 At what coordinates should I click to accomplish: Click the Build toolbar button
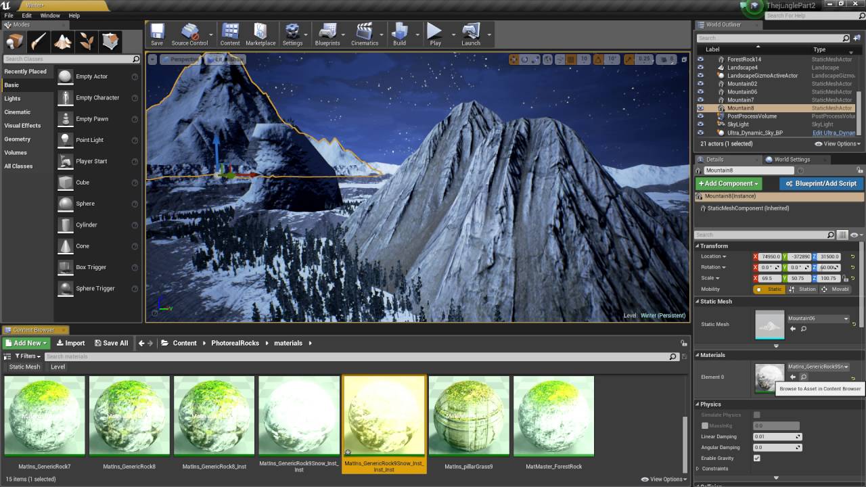click(x=400, y=34)
